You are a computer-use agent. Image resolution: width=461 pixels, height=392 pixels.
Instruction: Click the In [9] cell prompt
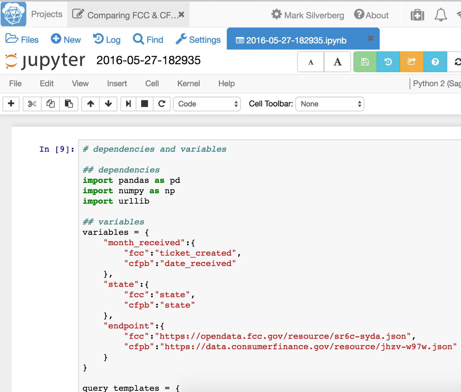57,149
